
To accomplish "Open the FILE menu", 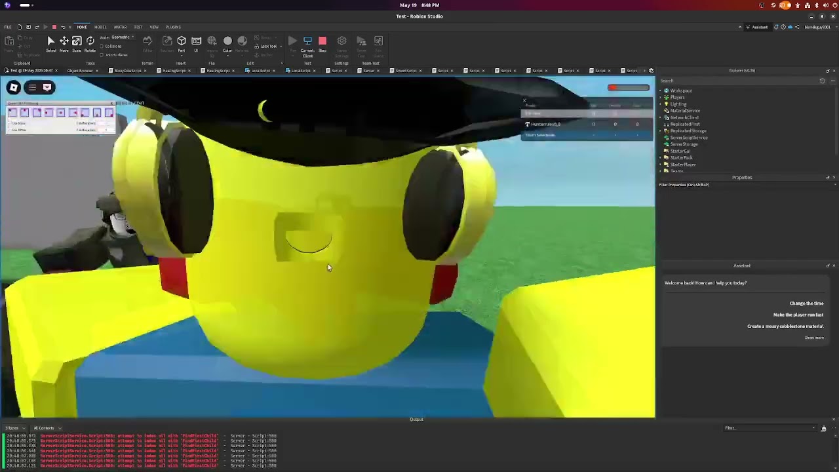I will pyautogui.click(x=8, y=27).
